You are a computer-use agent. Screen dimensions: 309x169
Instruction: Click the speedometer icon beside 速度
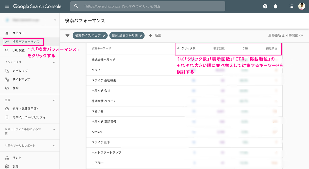click(7, 109)
